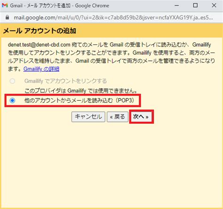Maximize the Chrome popup window

click(195, 6)
